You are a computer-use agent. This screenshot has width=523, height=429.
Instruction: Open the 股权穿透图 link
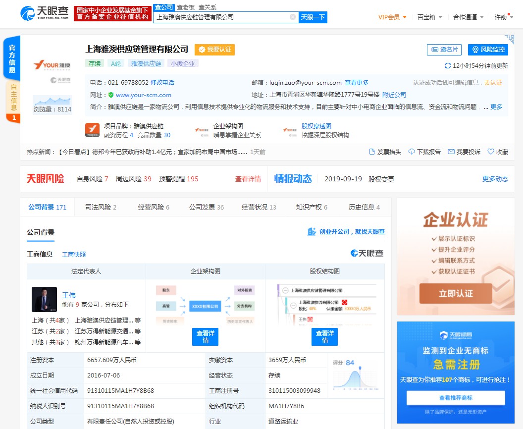[316, 126]
